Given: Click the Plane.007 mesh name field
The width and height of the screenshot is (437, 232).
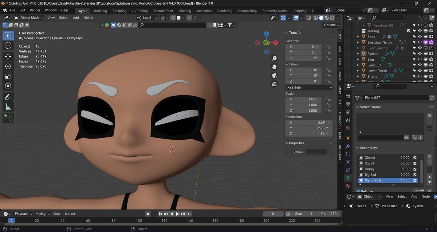Looking at the screenshot, I should pyautogui.click(x=396, y=98).
